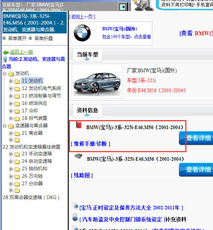Image resolution: width=213 pixels, height=230 pixels.
Task: Click the BMW logo image
Action: tap(82, 33)
